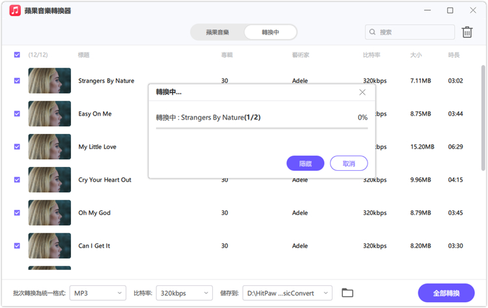Click the 專輯 column header
This screenshot has height=308, width=488.
(227, 55)
